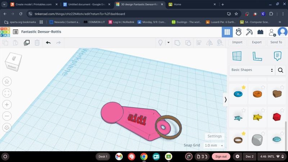
Task: Select the Workplane tool icon
Action: click(237, 56)
